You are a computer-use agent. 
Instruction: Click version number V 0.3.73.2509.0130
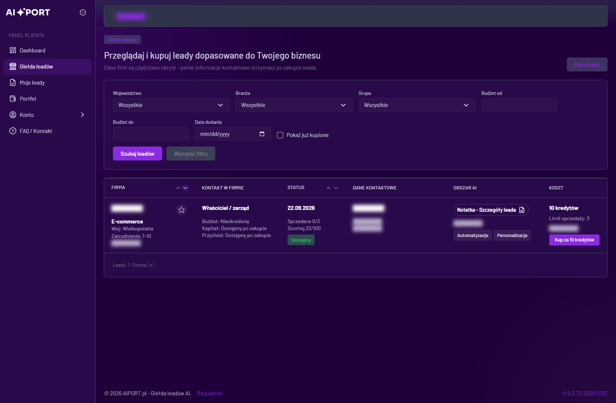click(585, 393)
